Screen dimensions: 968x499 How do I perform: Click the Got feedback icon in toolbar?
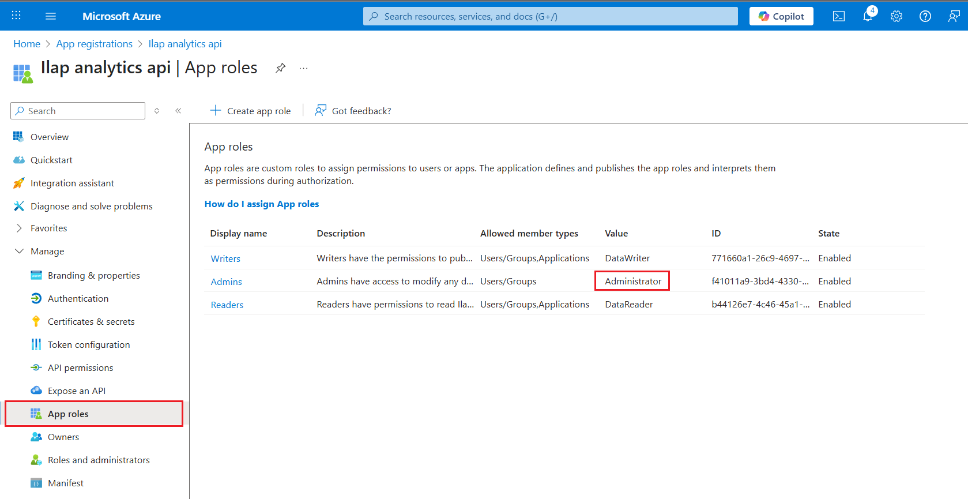click(x=321, y=110)
